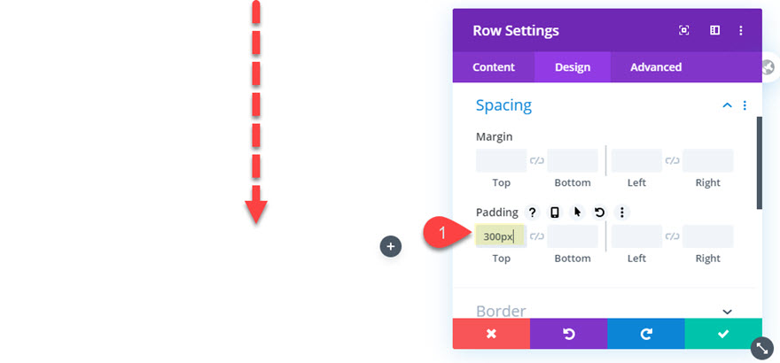Switch to the Content tab

coord(494,67)
